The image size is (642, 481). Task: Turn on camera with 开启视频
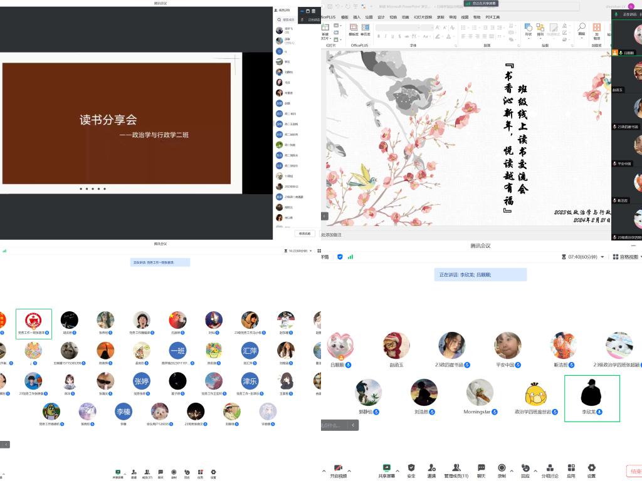click(338, 468)
